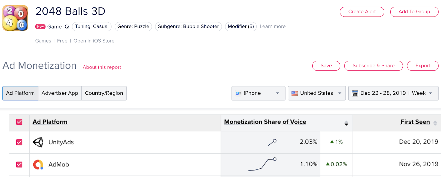441x177 pixels.
Task: Click the red New badge
Action: pos(40,27)
